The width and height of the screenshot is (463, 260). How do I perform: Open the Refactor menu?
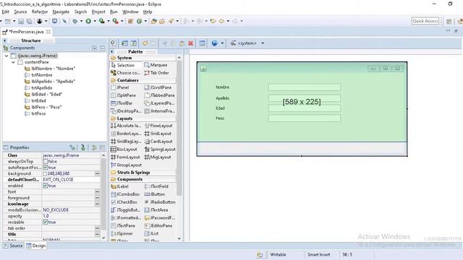(x=40, y=12)
